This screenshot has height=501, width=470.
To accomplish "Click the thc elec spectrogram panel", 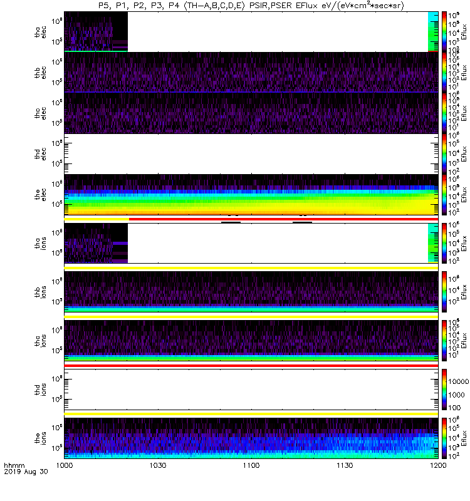I will 251,113.
